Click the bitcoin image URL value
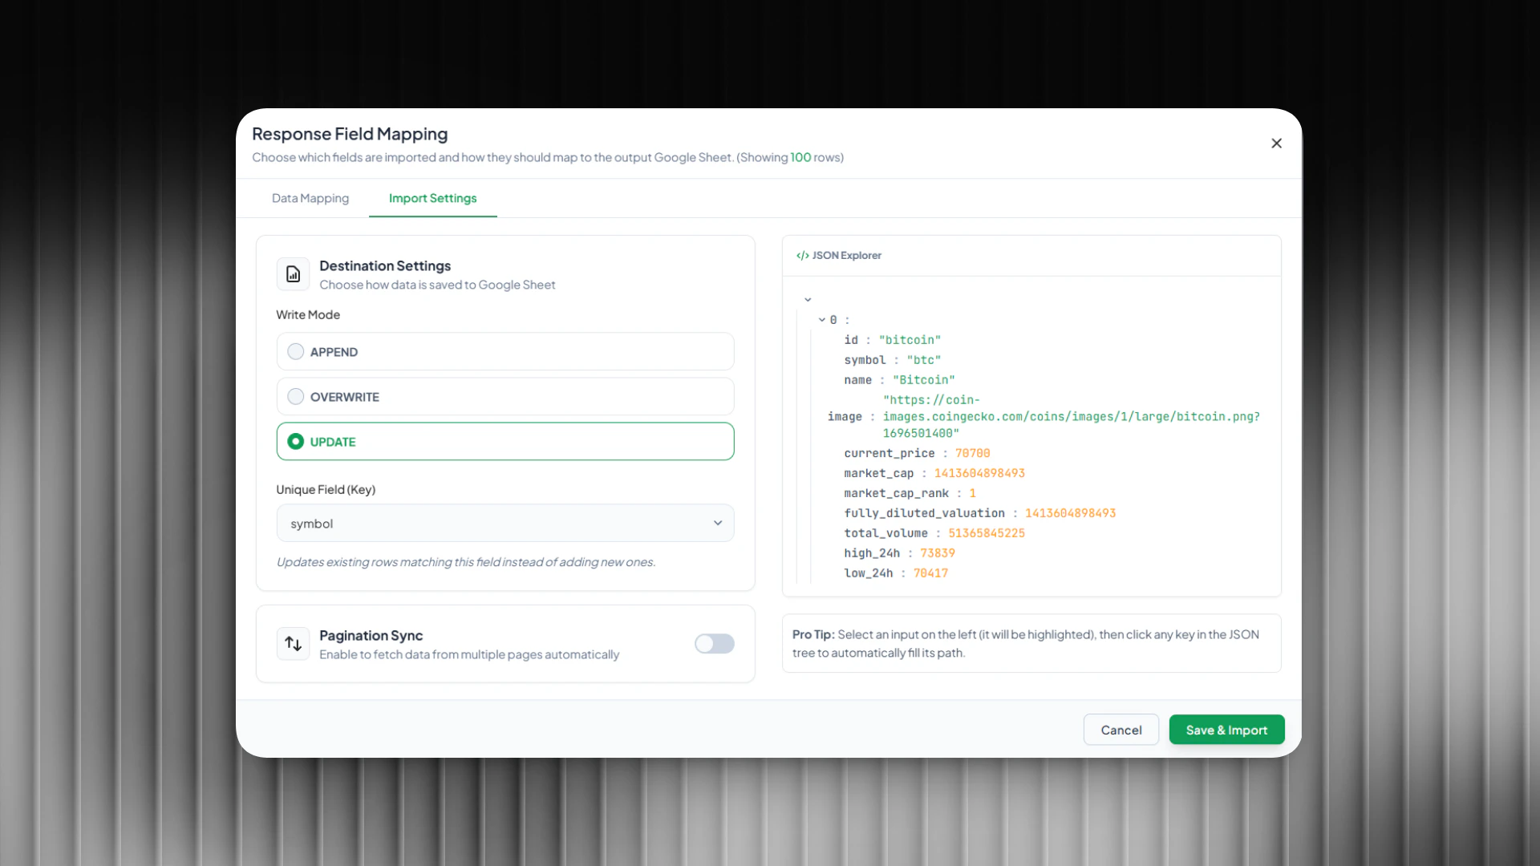 [1071, 417]
